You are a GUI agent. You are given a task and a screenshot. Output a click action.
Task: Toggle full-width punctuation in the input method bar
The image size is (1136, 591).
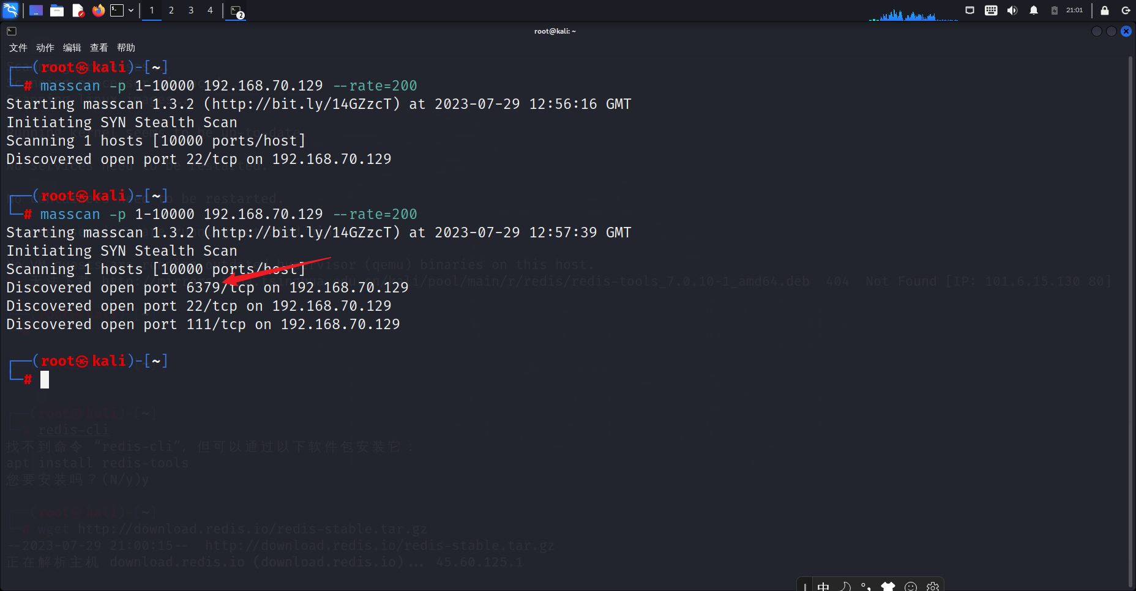click(x=867, y=586)
